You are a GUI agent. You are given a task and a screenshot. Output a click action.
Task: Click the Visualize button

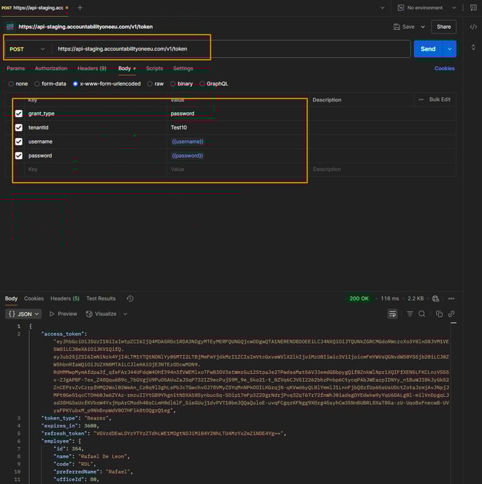[102, 314]
